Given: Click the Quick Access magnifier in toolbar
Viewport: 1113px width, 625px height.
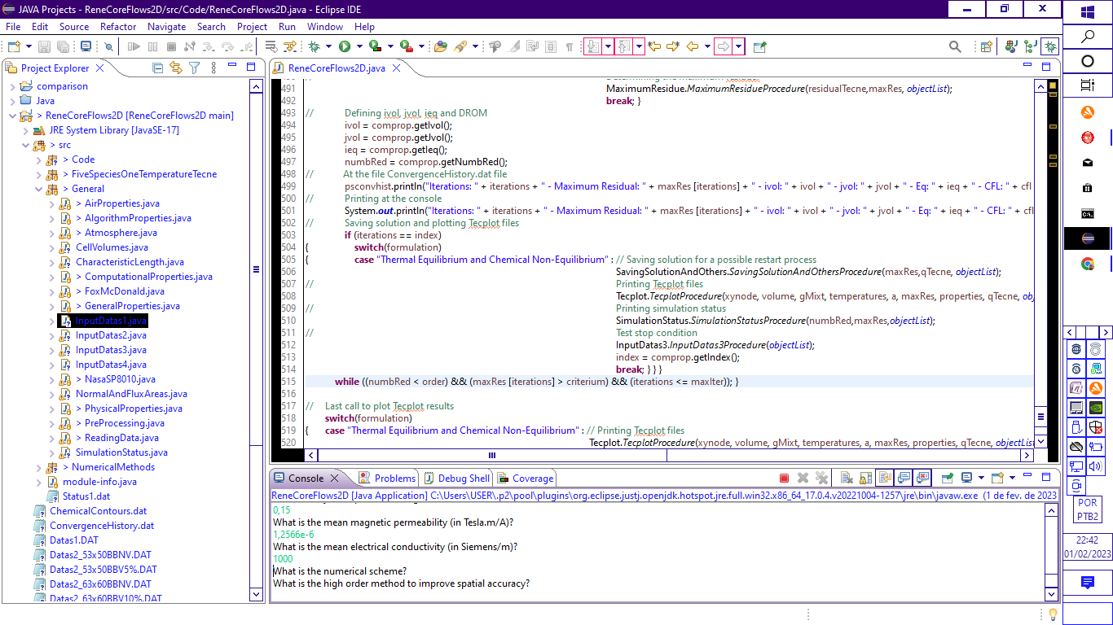Looking at the screenshot, I should 955,46.
